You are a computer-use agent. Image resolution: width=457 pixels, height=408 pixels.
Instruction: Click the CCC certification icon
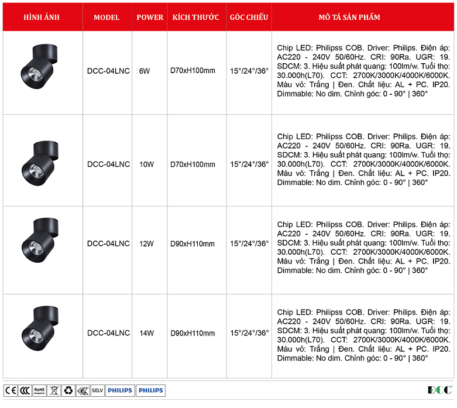click(25, 390)
